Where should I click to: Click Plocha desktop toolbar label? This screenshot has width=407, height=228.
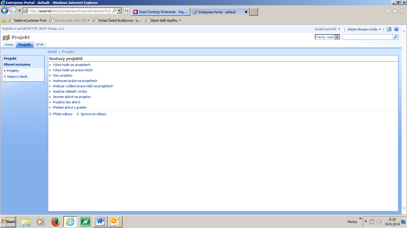pyautogui.click(x=352, y=222)
